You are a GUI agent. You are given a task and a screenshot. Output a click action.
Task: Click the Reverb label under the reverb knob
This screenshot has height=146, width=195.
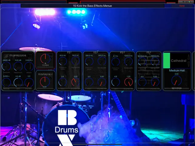[177, 88]
